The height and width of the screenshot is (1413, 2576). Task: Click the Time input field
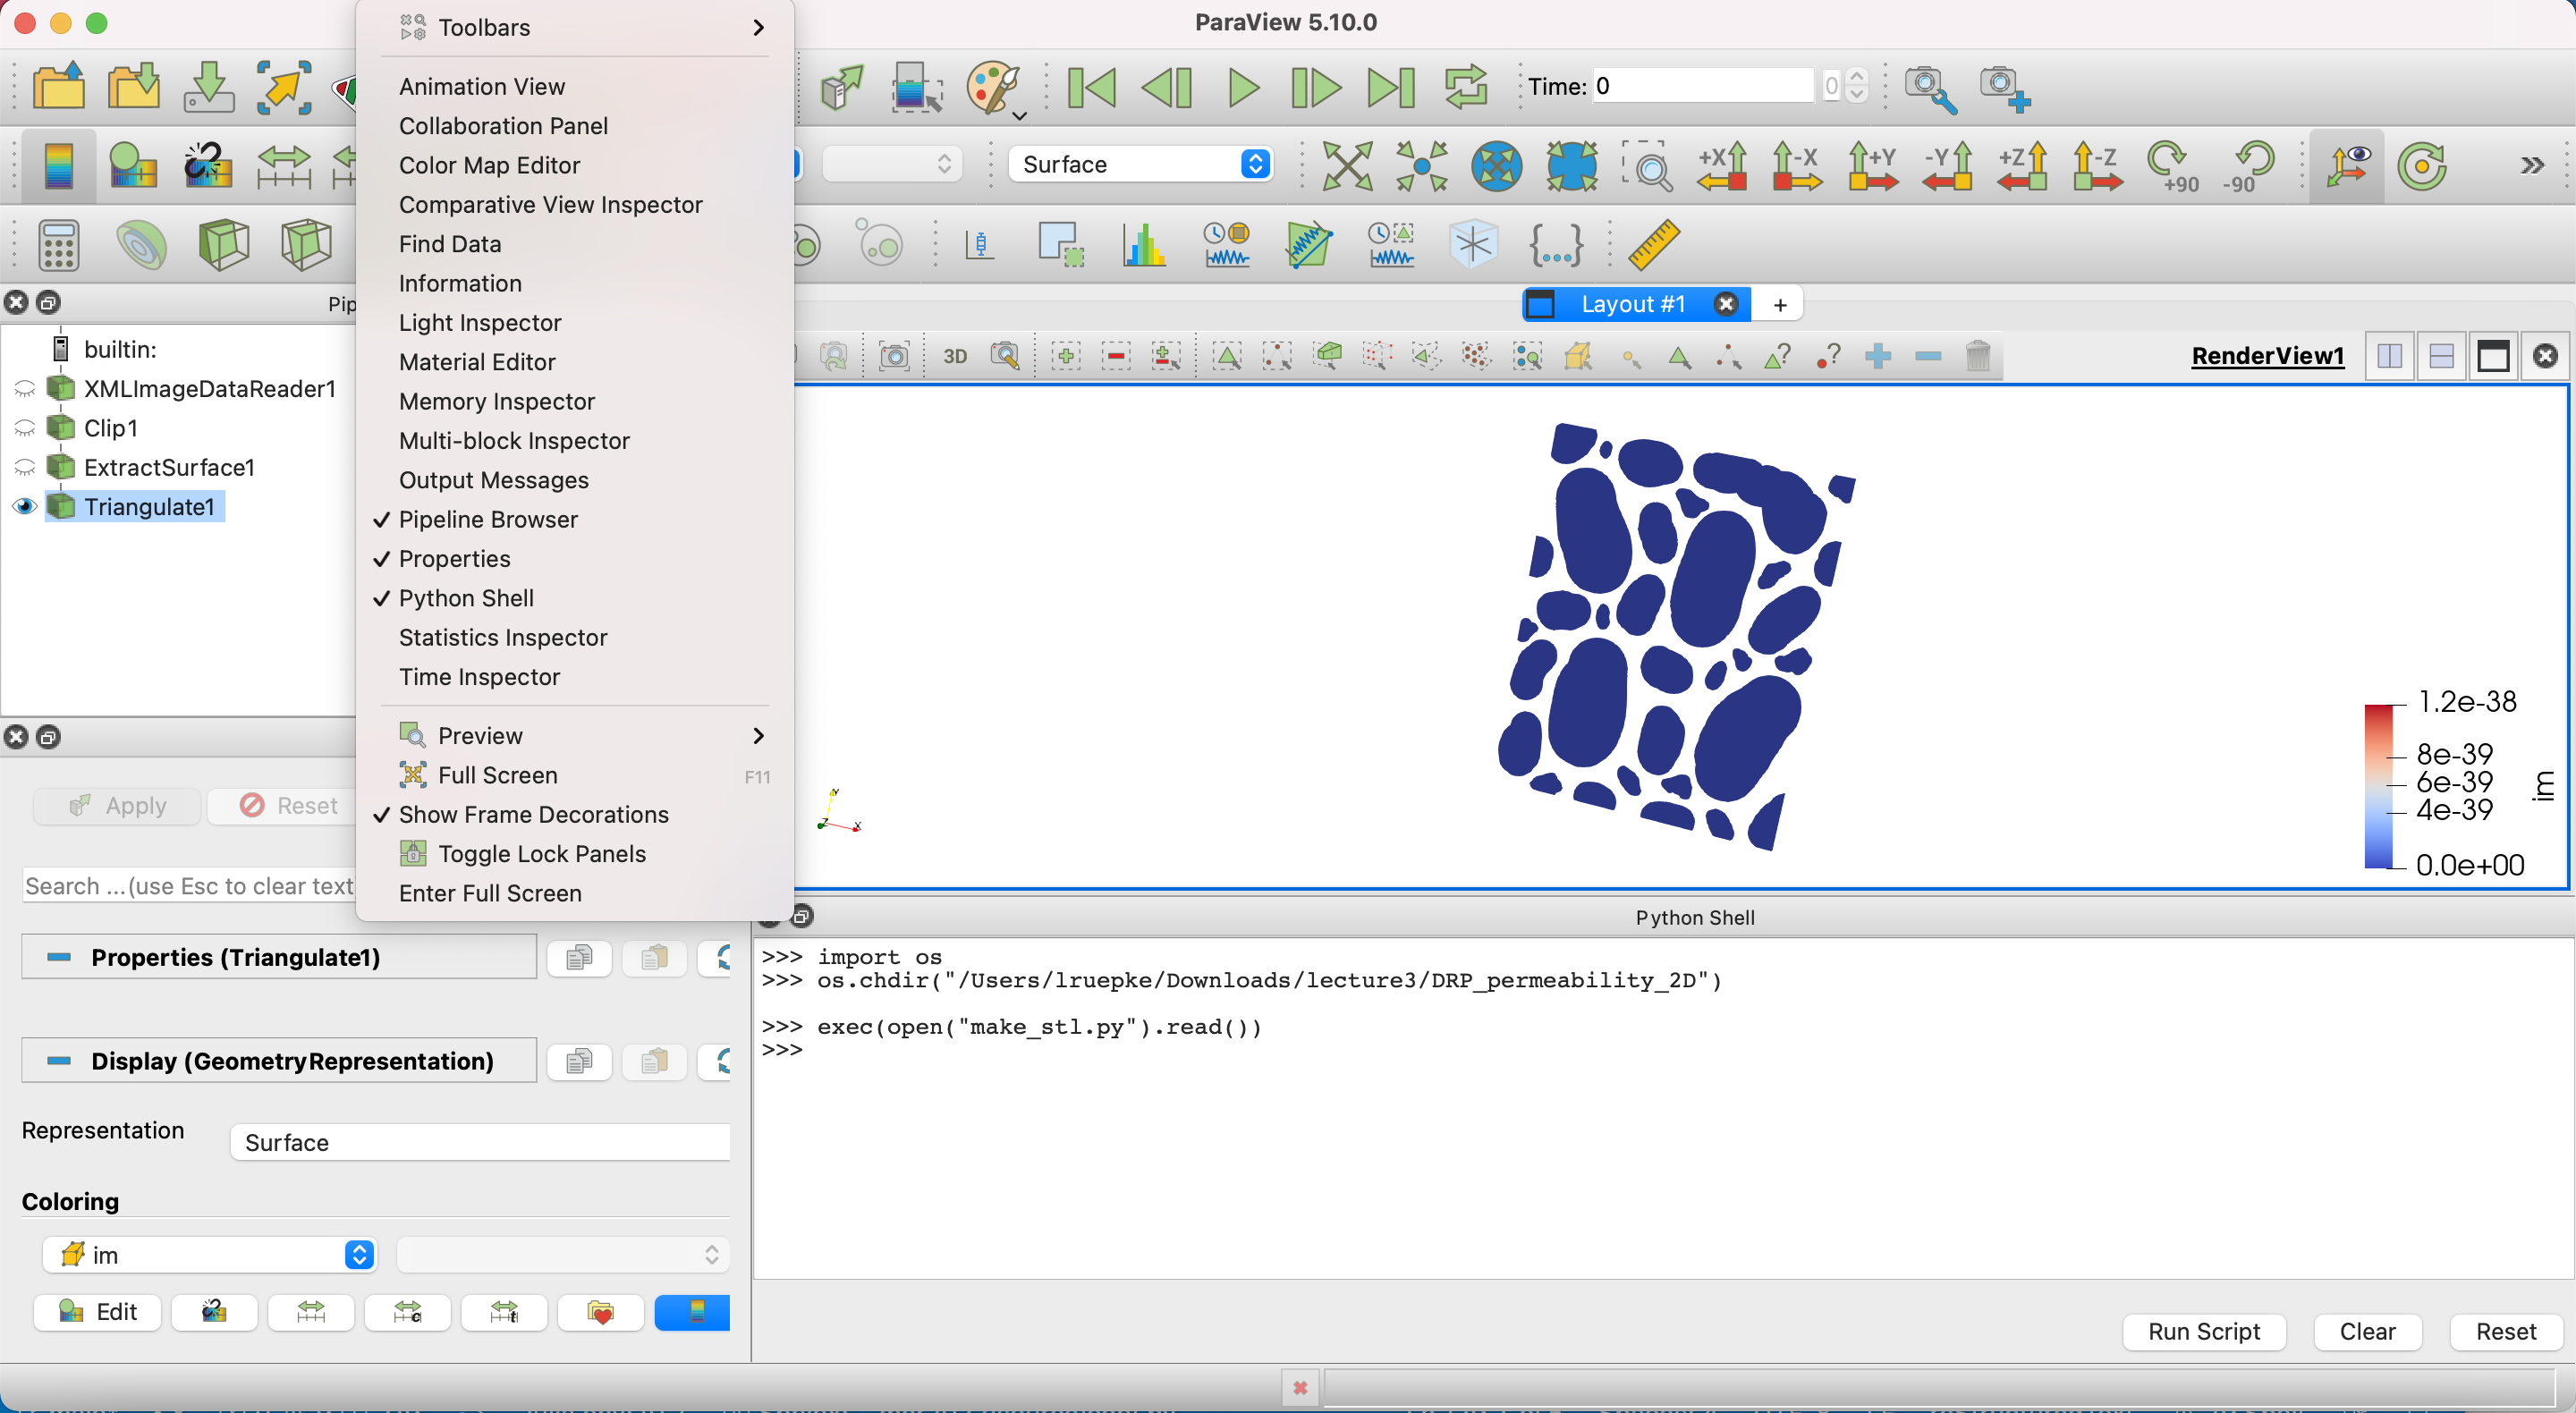pyautogui.click(x=1703, y=86)
